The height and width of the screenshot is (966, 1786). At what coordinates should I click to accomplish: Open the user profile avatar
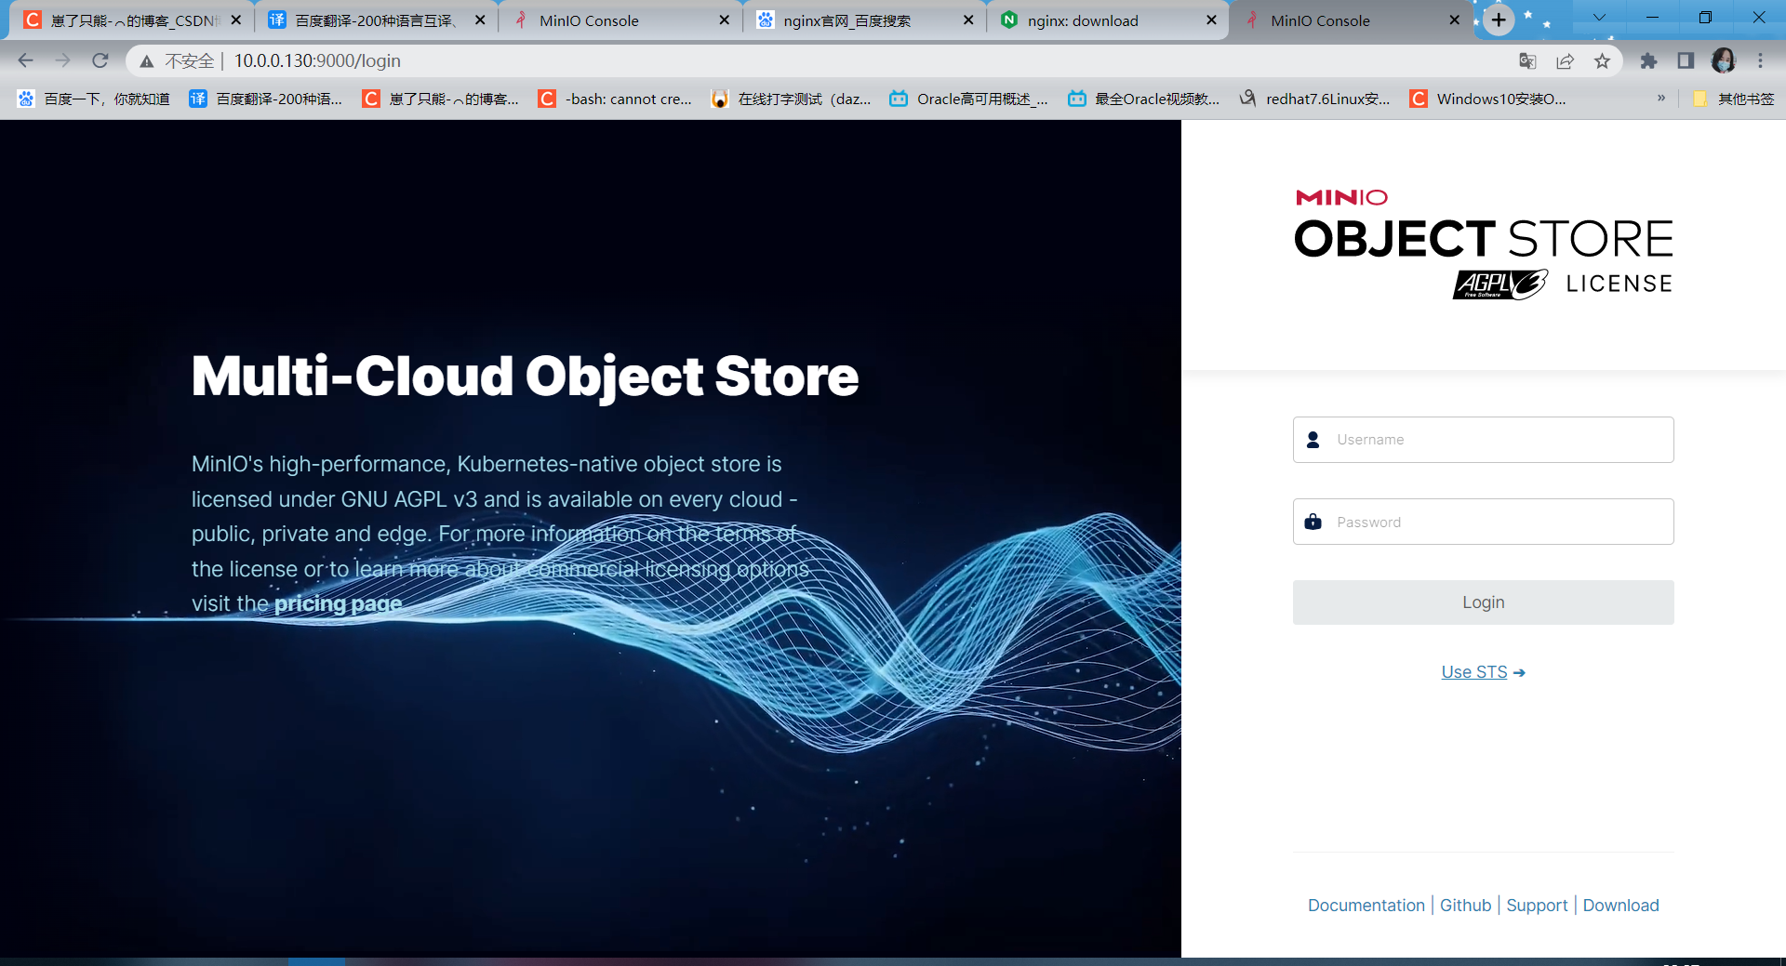click(x=1724, y=60)
